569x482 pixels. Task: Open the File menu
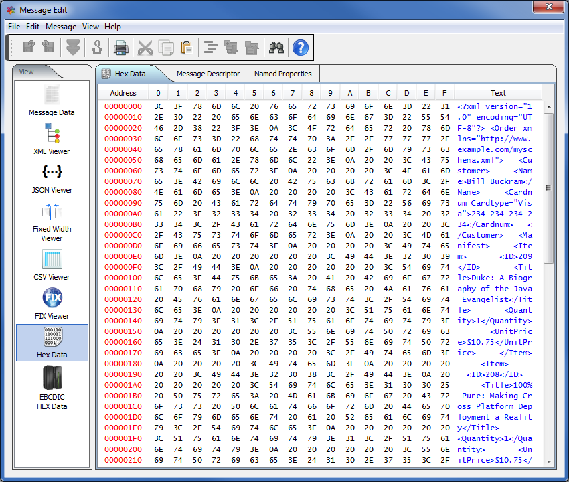point(14,27)
